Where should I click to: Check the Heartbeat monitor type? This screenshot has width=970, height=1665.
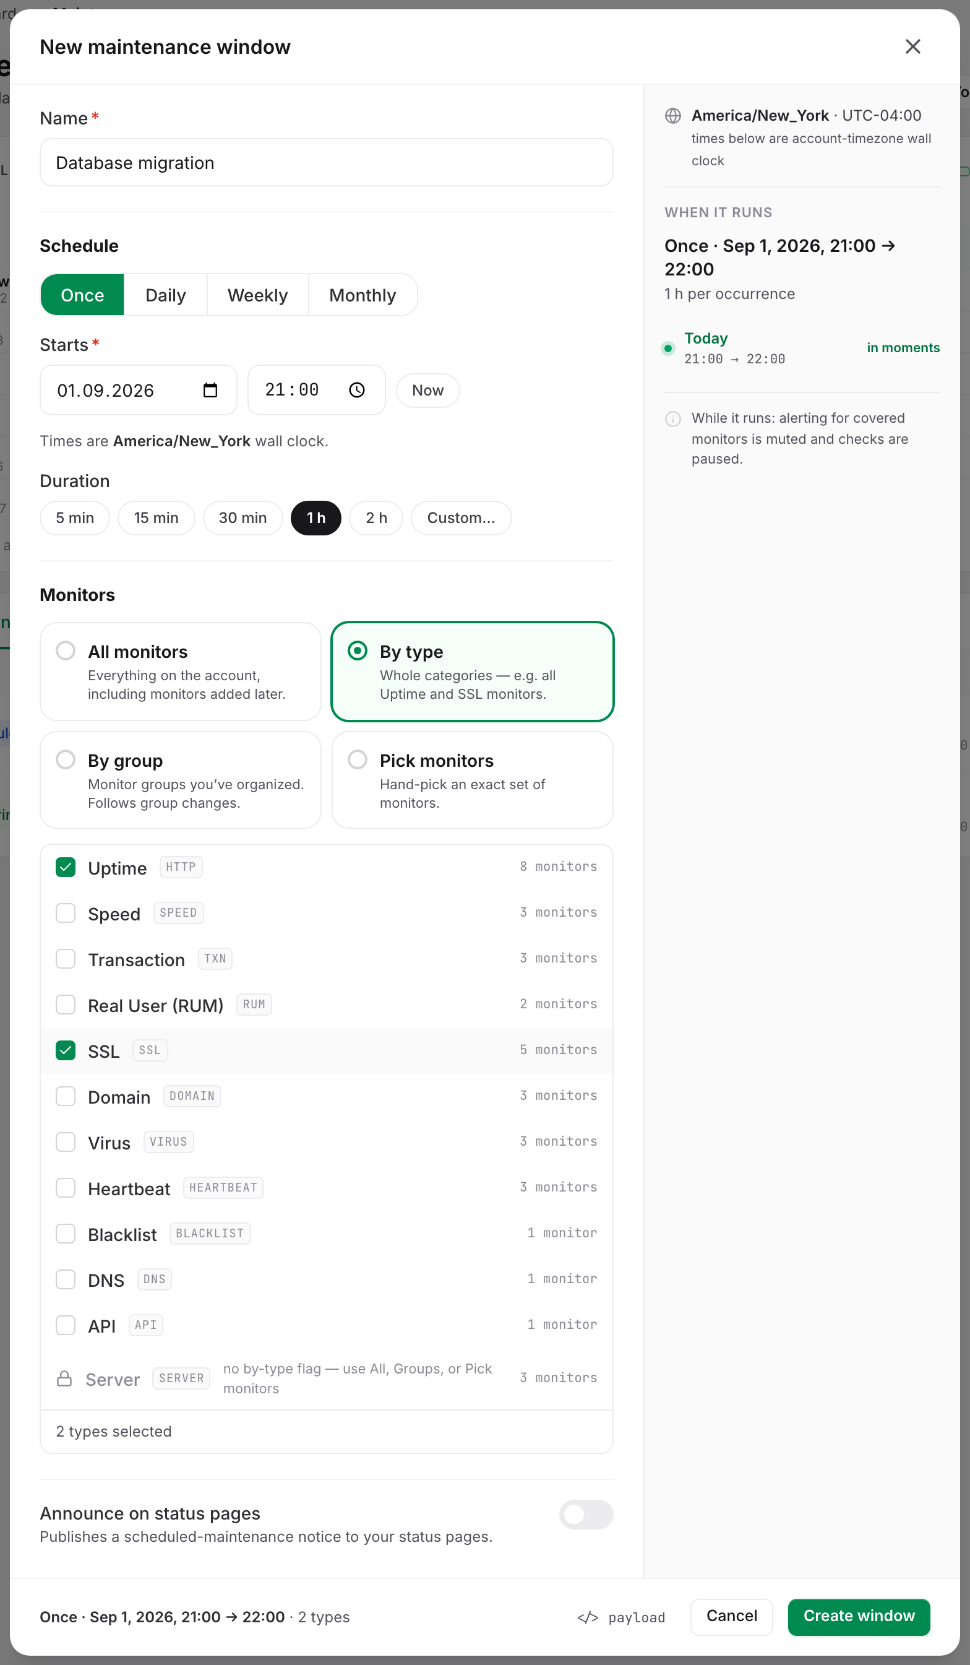(x=66, y=1188)
